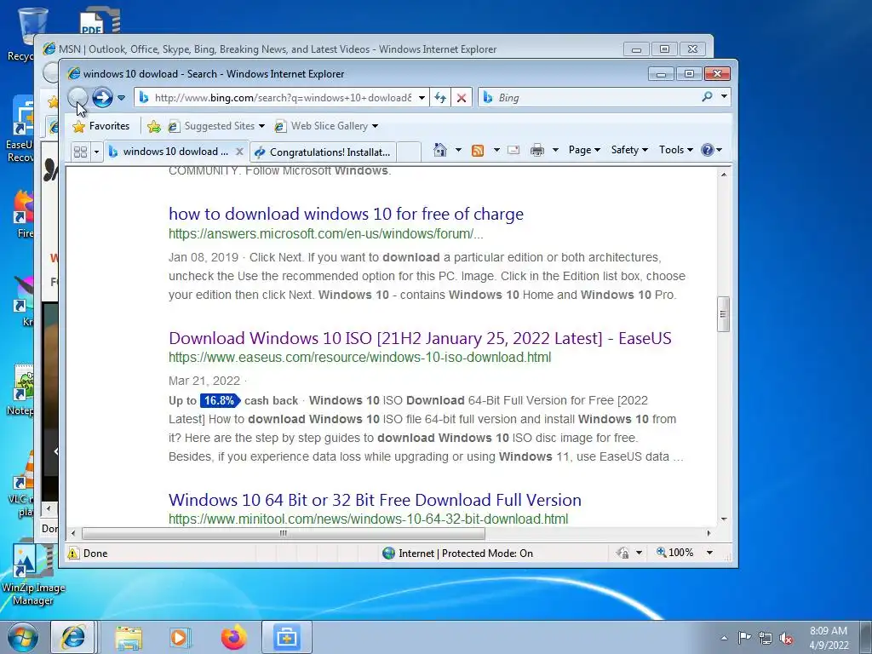Open 'how to download windows 10 for free' result

346,214
